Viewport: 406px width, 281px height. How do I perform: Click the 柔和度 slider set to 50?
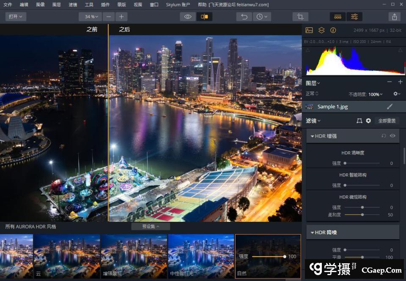[x=362, y=215]
